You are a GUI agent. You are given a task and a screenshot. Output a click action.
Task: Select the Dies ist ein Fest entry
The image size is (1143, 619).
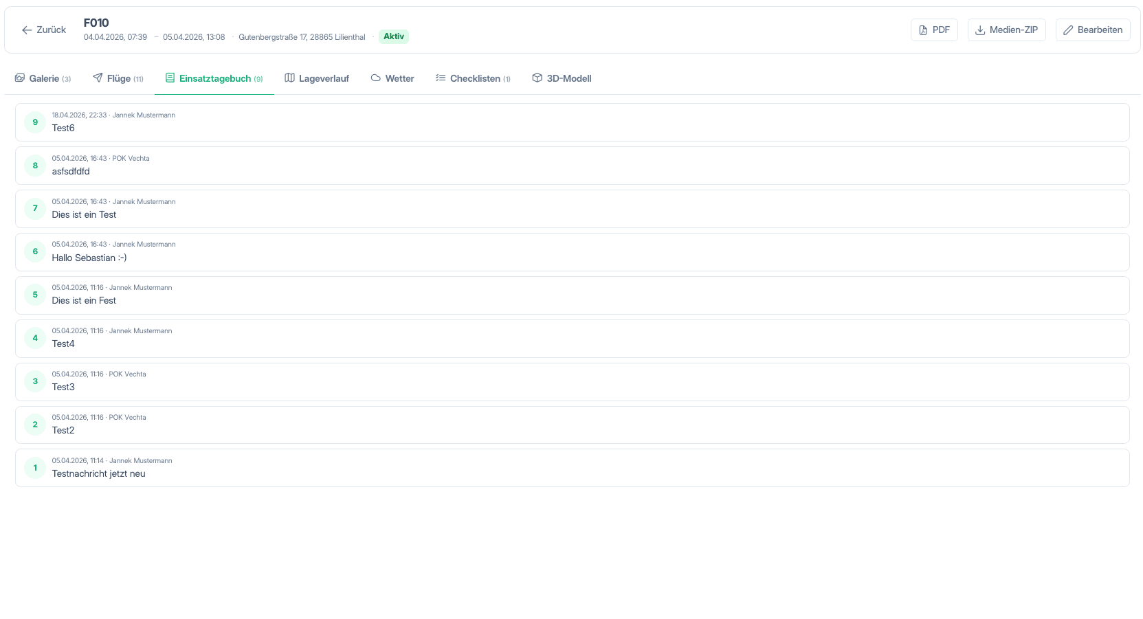[x=84, y=301]
